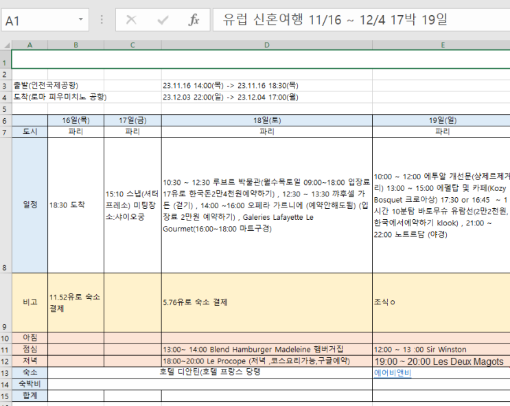Click the 11.52유로 숙소 결제 note cell
Viewport: 510px width, 406px height.
point(76,302)
